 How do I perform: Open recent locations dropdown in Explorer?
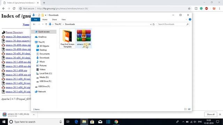click(x=43, y=24)
